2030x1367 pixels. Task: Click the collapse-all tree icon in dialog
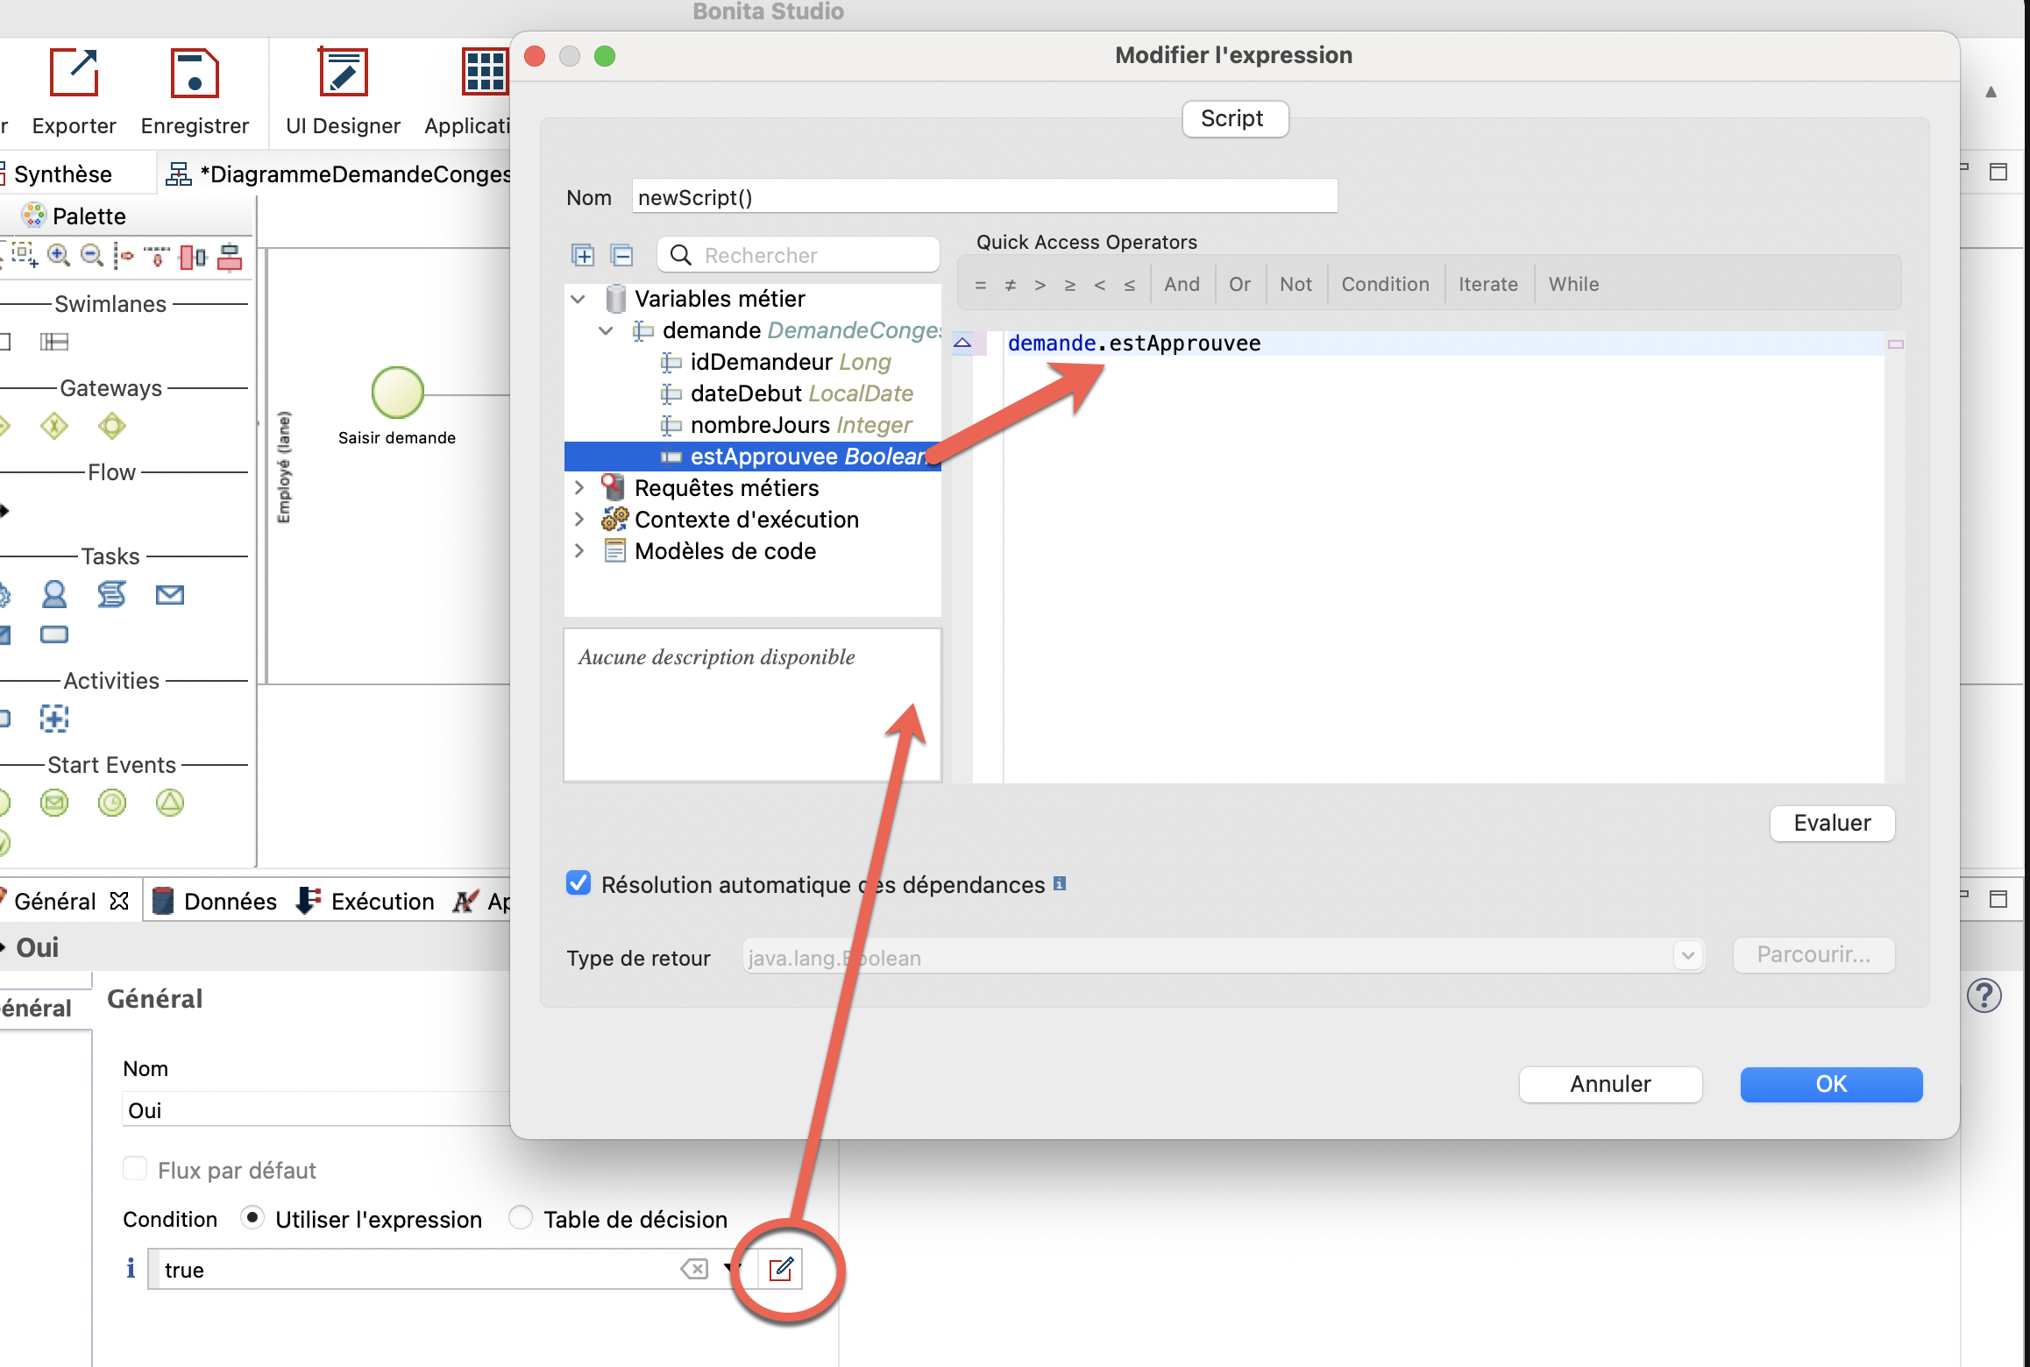pos(621,255)
